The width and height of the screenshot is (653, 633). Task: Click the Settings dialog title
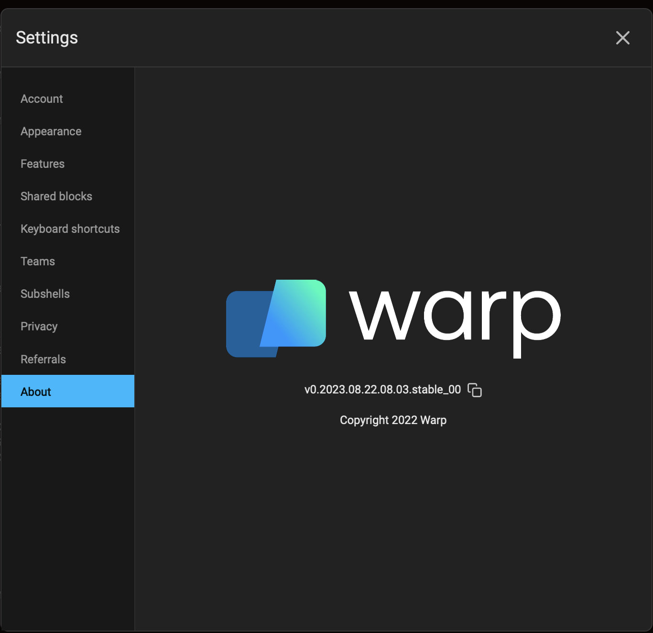(x=47, y=38)
